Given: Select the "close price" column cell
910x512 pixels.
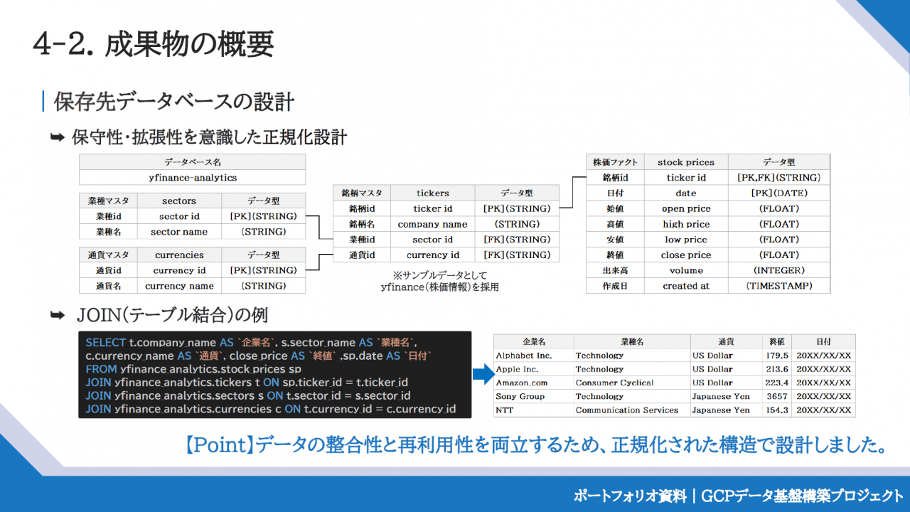Looking at the screenshot, I should 686,255.
